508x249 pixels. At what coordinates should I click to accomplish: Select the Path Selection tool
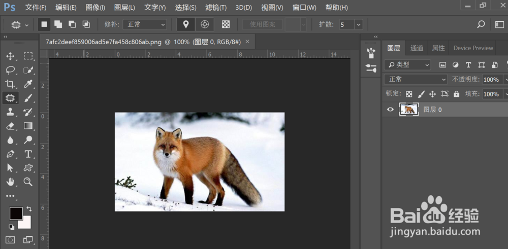click(x=10, y=168)
